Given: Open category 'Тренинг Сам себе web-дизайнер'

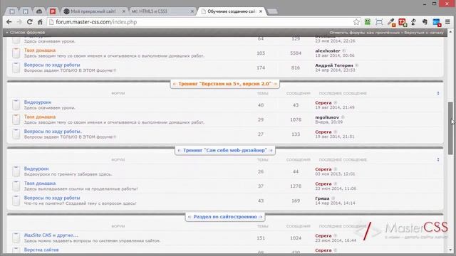Looking at the screenshot, I should point(225,150).
